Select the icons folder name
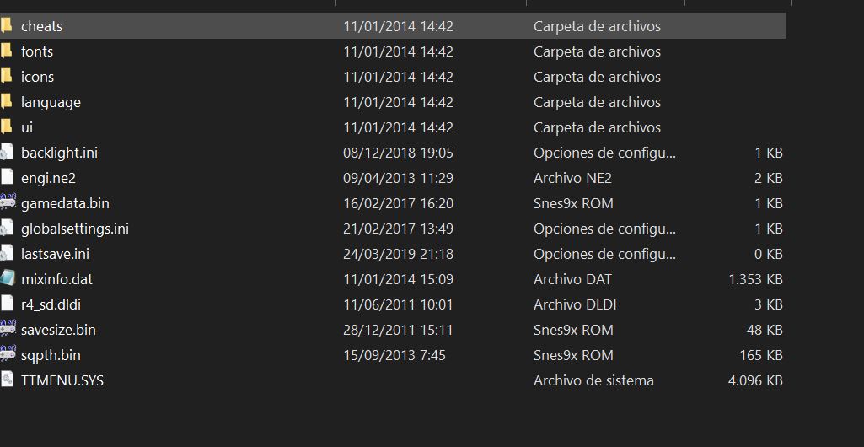 pos(37,77)
